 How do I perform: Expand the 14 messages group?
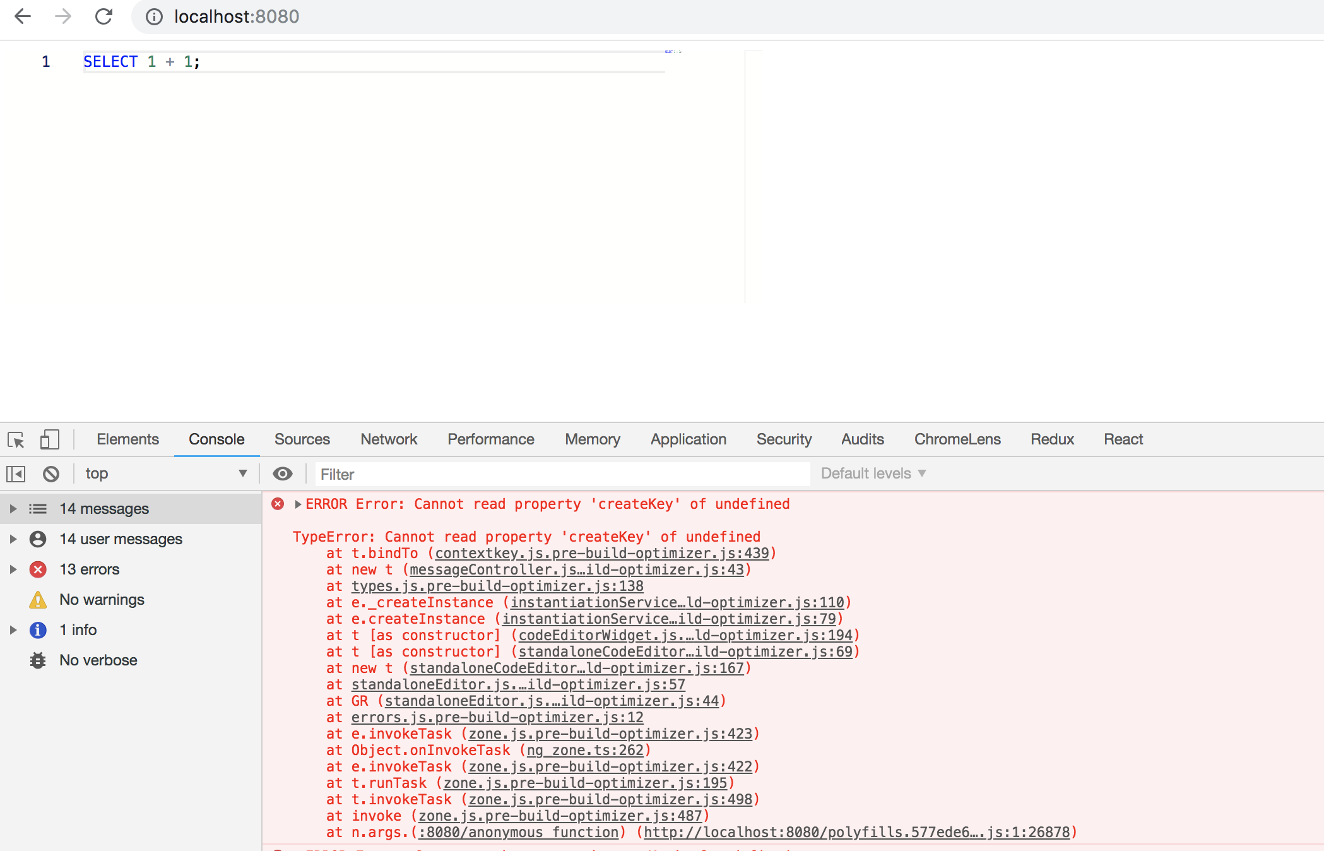pos(13,509)
